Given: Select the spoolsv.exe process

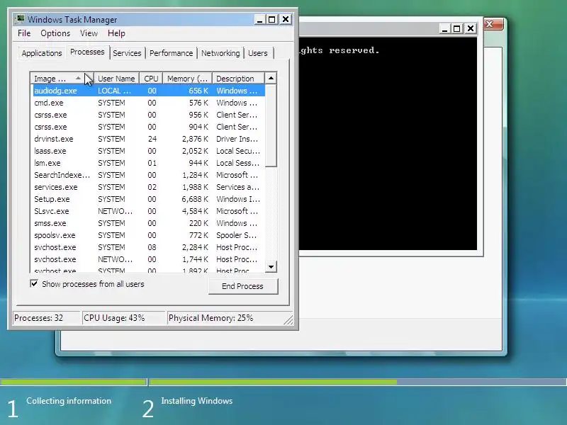Looking at the screenshot, I should [x=148, y=235].
